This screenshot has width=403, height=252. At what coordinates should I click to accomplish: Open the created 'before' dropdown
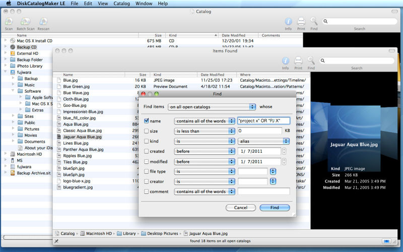coord(205,151)
